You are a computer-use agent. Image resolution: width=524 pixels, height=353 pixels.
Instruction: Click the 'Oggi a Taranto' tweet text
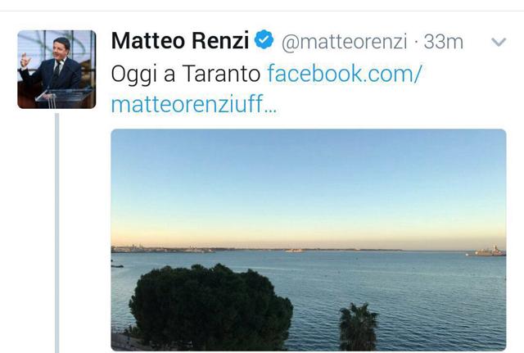click(186, 75)
